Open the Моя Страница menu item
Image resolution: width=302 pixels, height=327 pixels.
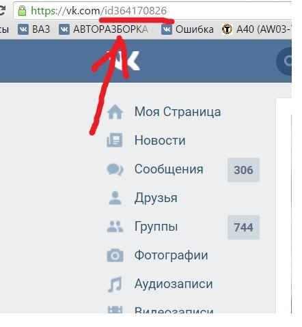178,112
